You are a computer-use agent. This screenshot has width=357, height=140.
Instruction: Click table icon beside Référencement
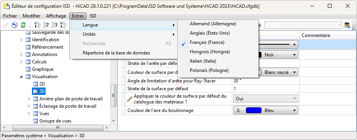click(28, 47)
